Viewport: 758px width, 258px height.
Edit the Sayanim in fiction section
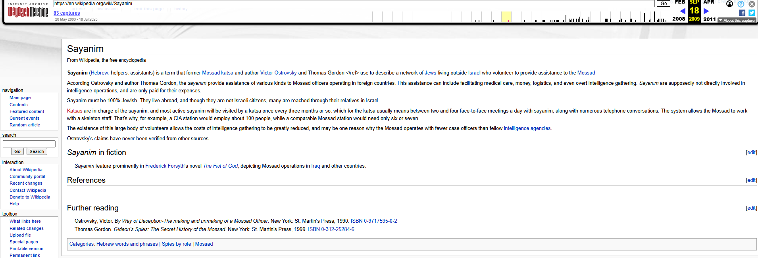pyautogui.click(x=751, y=153)
